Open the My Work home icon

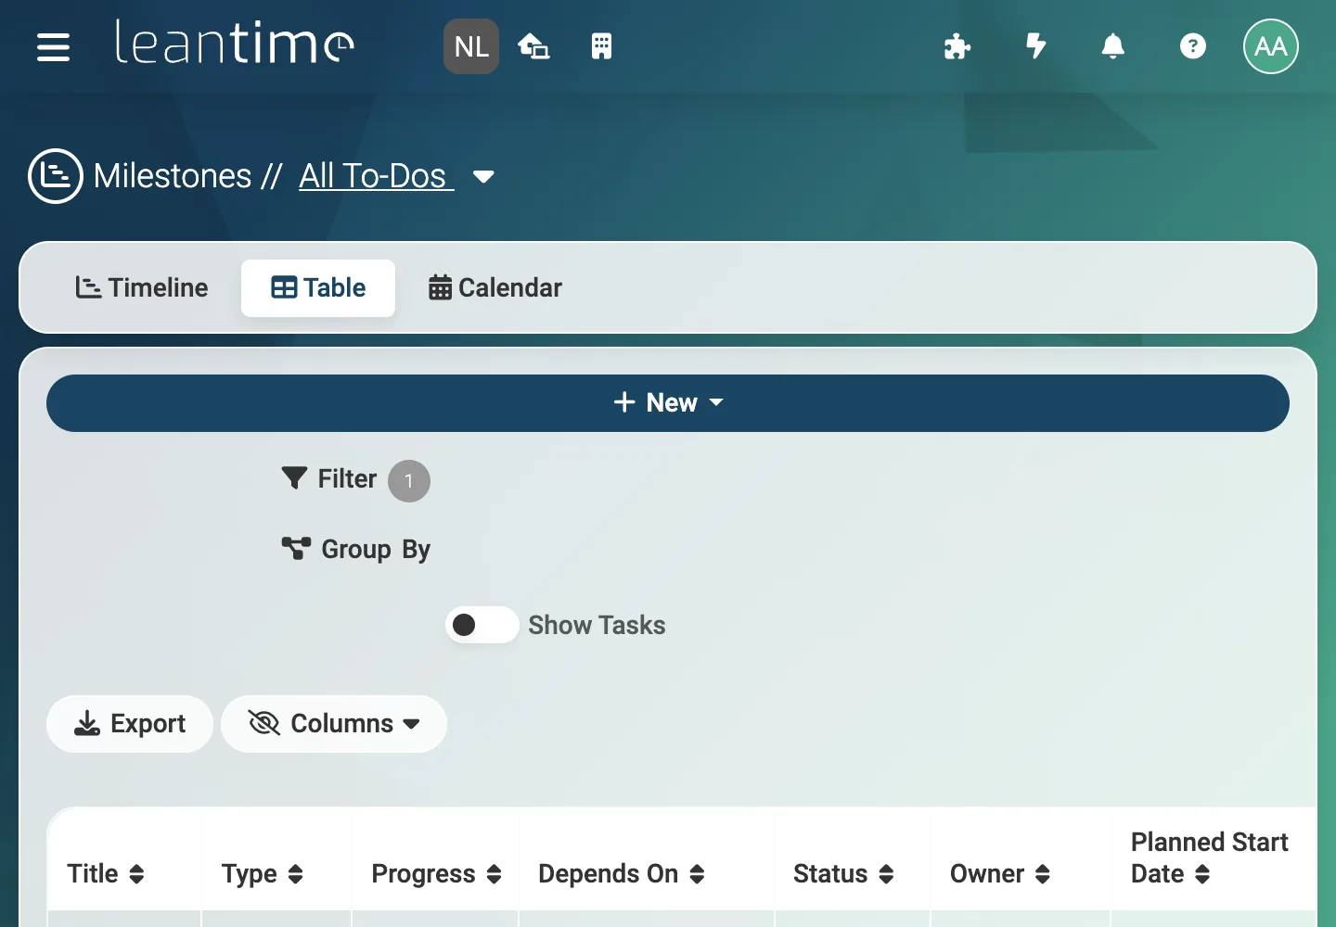click(x=533, y=46)
